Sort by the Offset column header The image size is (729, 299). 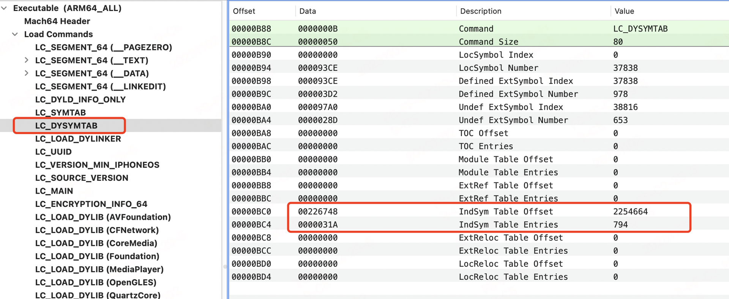tap(244, 11)
